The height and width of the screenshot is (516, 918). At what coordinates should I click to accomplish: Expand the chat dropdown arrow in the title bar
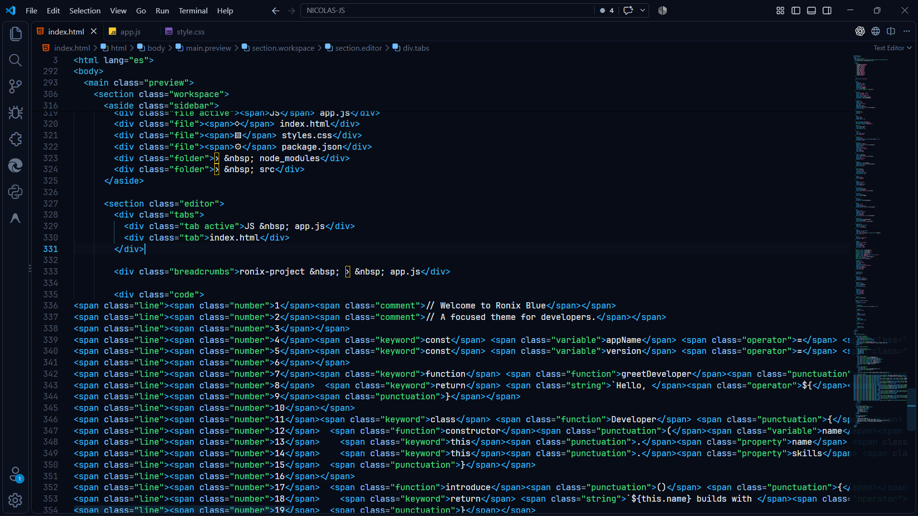pyautogui.click(x=642, y=11)
